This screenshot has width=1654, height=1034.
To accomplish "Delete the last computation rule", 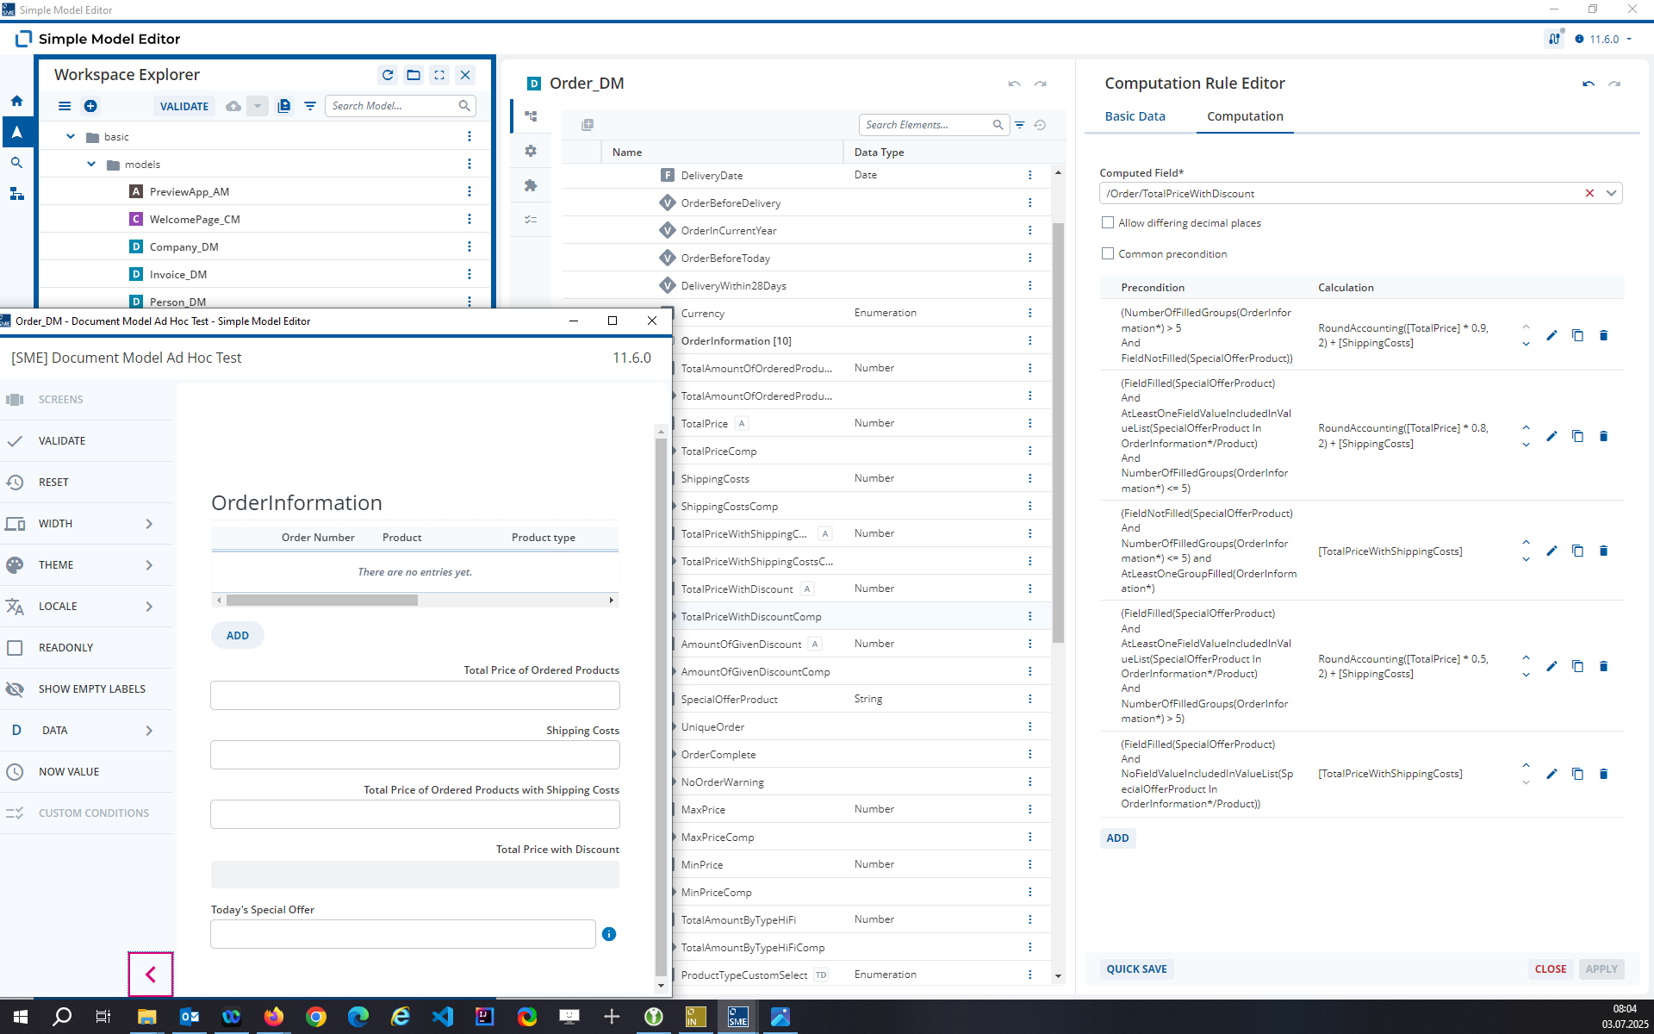I will coord(1603,774).
